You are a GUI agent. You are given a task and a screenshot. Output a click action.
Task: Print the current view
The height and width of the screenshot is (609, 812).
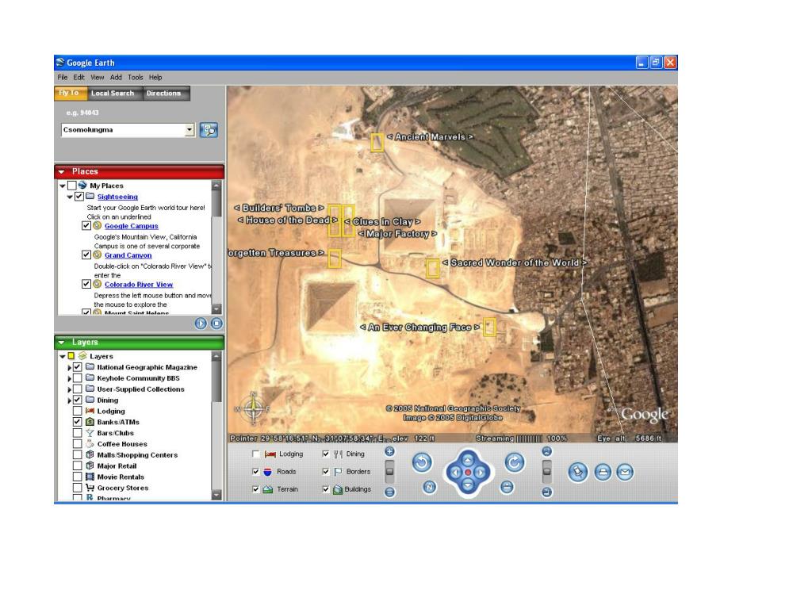(x=603, y=473)
